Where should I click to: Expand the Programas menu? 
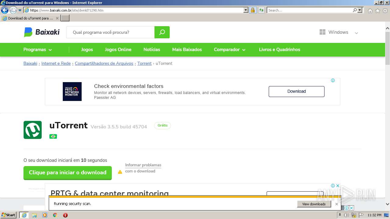coord(38,50)
